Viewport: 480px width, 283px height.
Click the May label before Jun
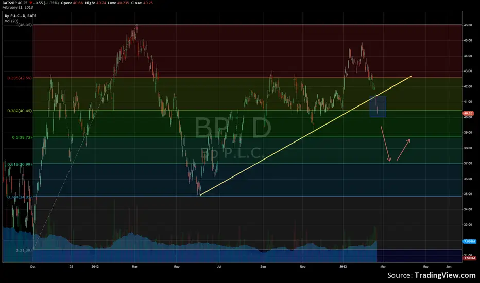pos(425,267)
